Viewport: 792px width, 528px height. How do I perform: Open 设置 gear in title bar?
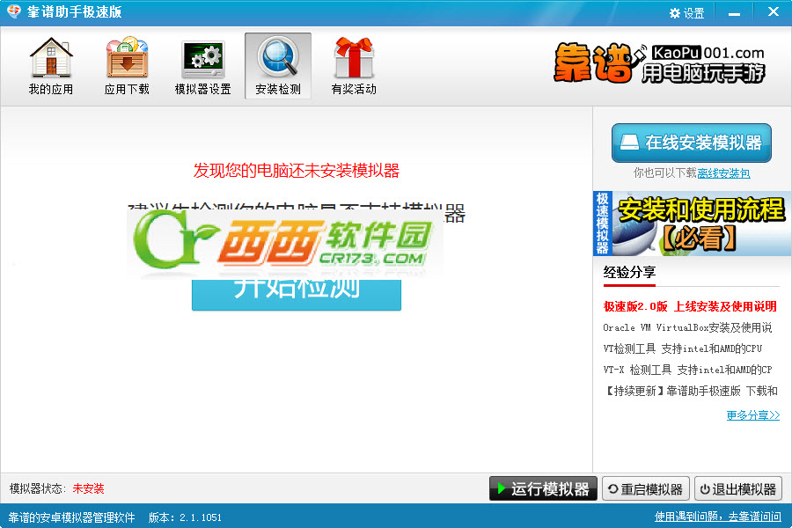[687, 13]
